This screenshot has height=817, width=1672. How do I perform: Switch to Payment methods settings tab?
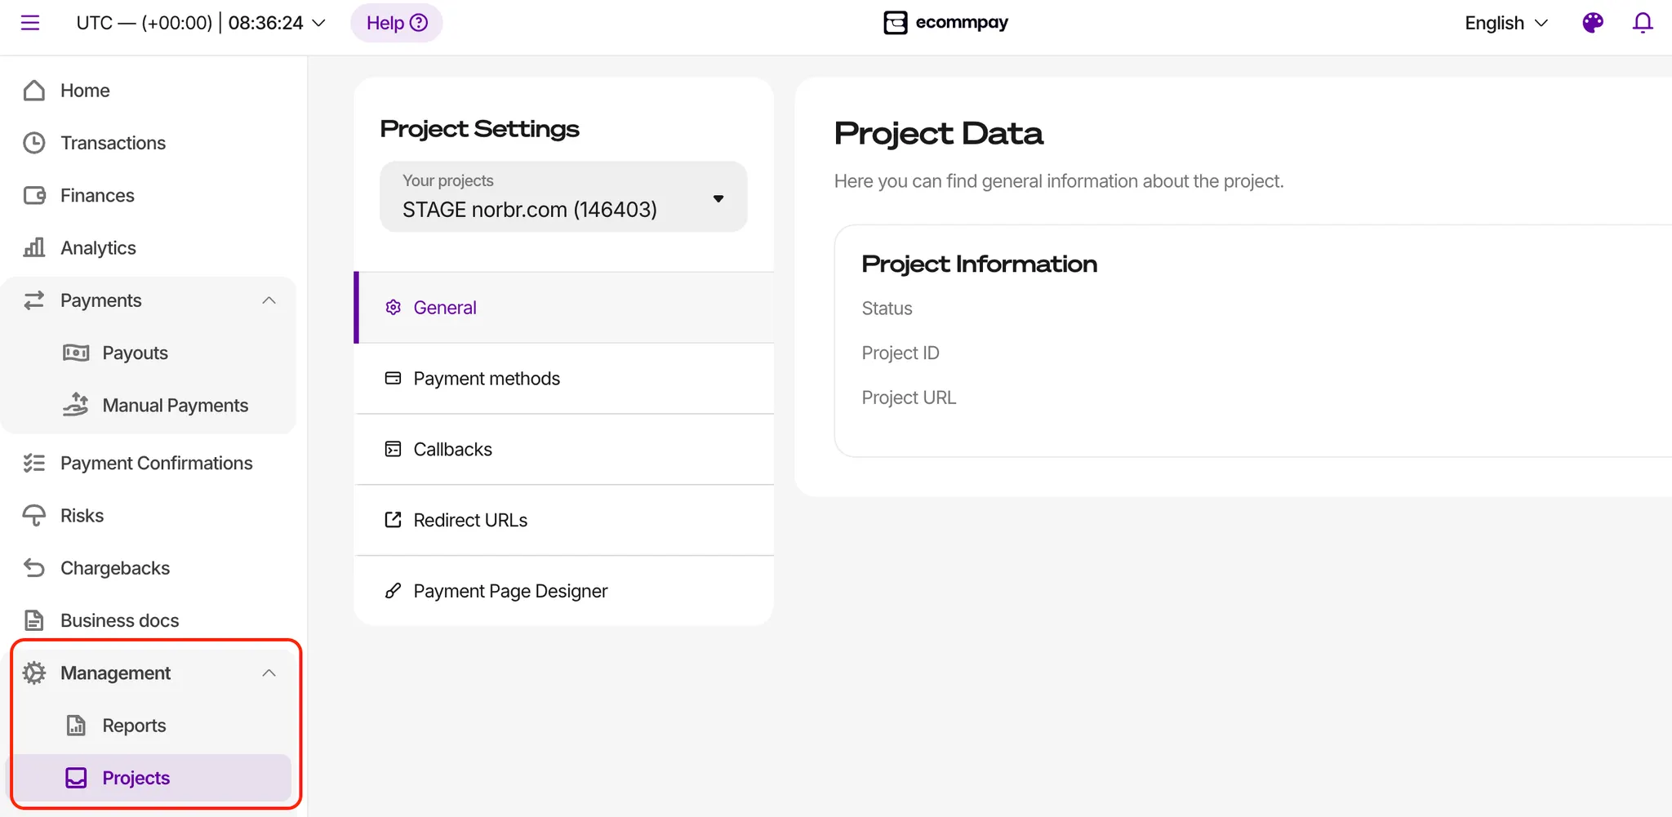[x=487, y=379]
